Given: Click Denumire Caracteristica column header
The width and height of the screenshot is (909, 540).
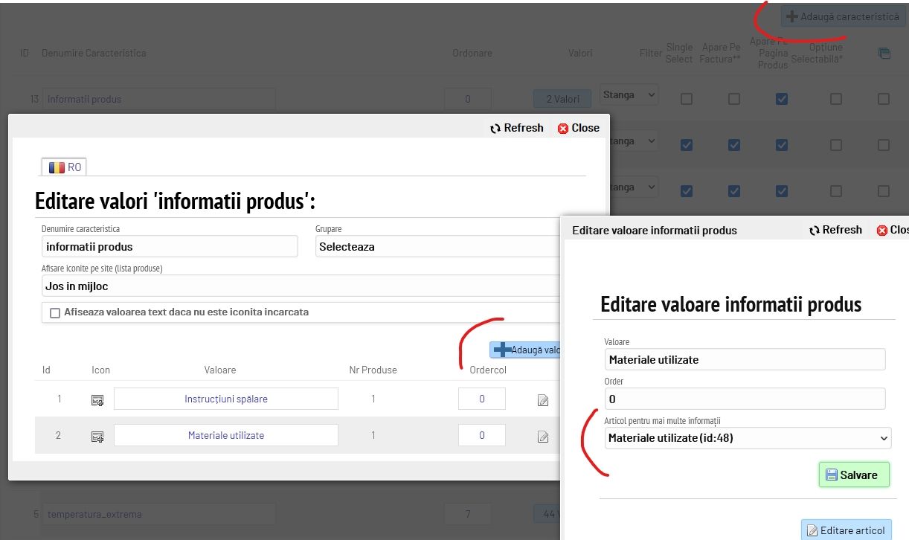Looking at the screenshot, I should [x=94, y=53].
